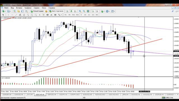Select the Text (A) tool
The image size is (179, 101).
(40, 15)
